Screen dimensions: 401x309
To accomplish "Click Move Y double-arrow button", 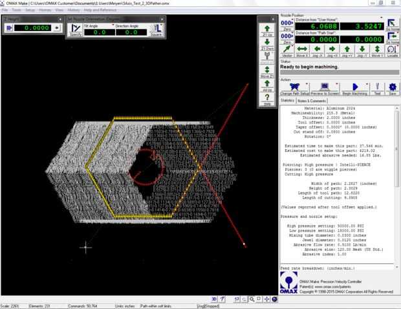I will [x=377, y=51].
